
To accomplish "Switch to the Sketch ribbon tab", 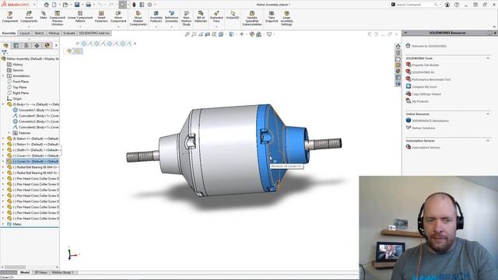I will 40,33.
